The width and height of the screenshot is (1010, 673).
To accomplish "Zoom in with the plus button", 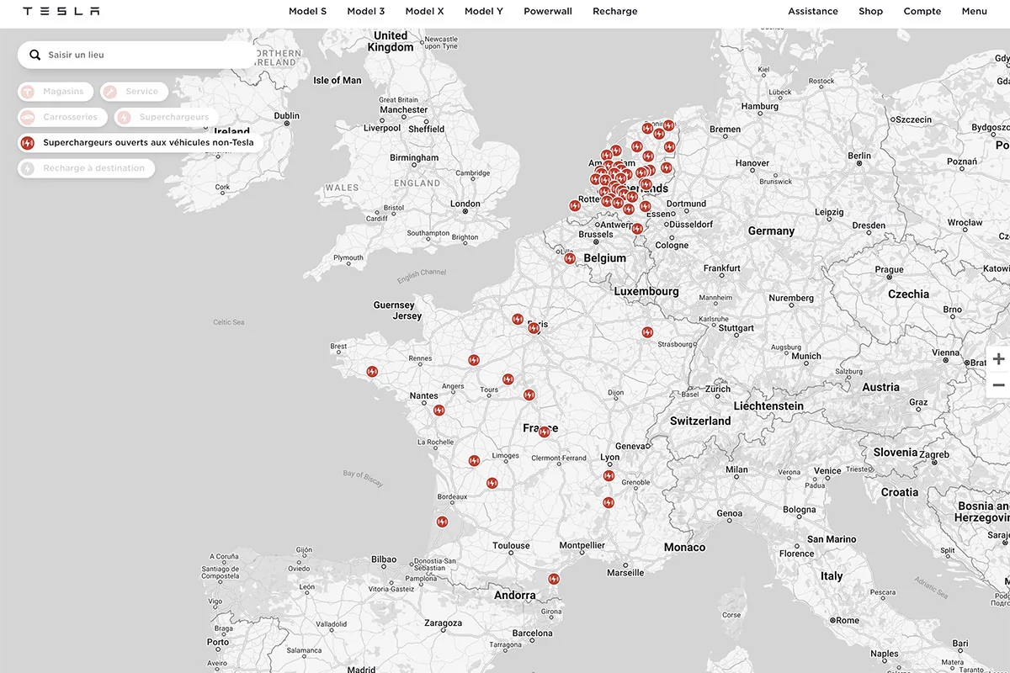I will pyautogui.click(x=998, y=359).
